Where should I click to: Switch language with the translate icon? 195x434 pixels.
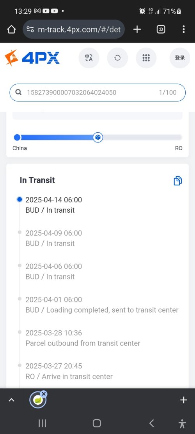point(89,58)
